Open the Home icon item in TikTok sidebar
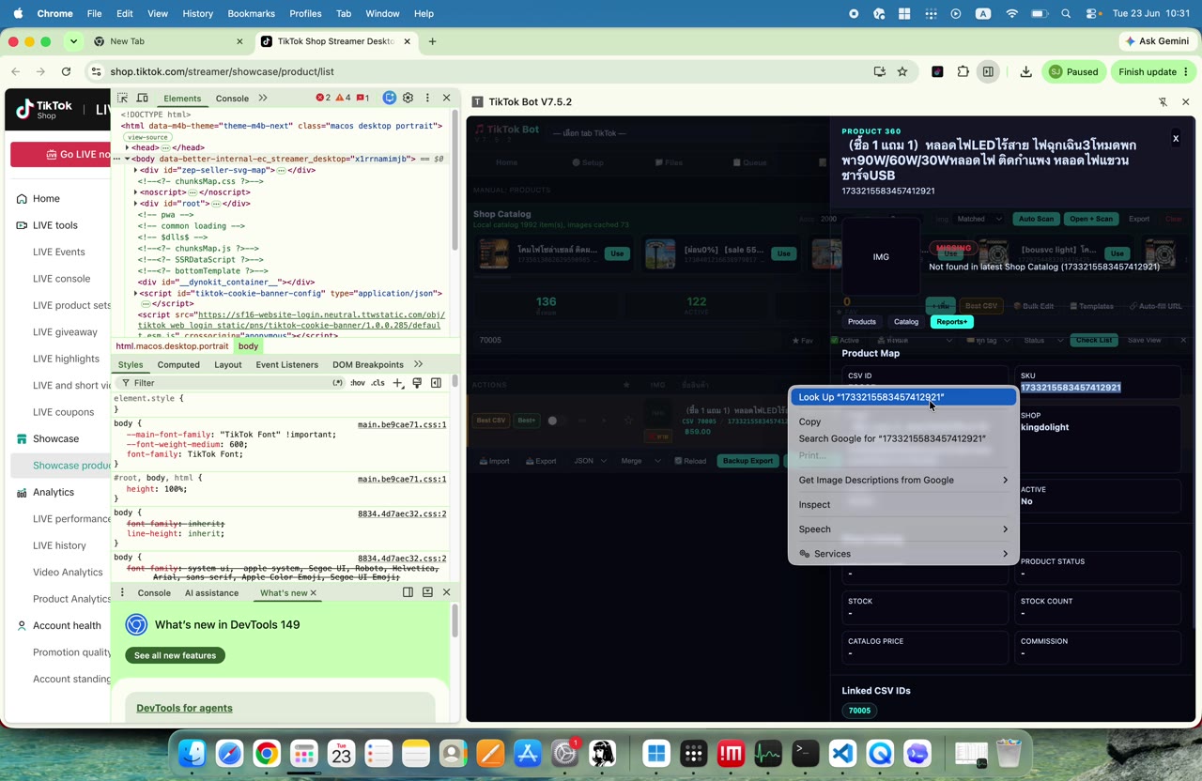The height and width of the screenshot is (781, 1202). tap(22, 199)
